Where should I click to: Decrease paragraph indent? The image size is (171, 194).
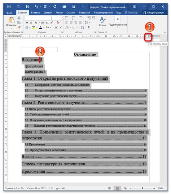pos(89,18)
